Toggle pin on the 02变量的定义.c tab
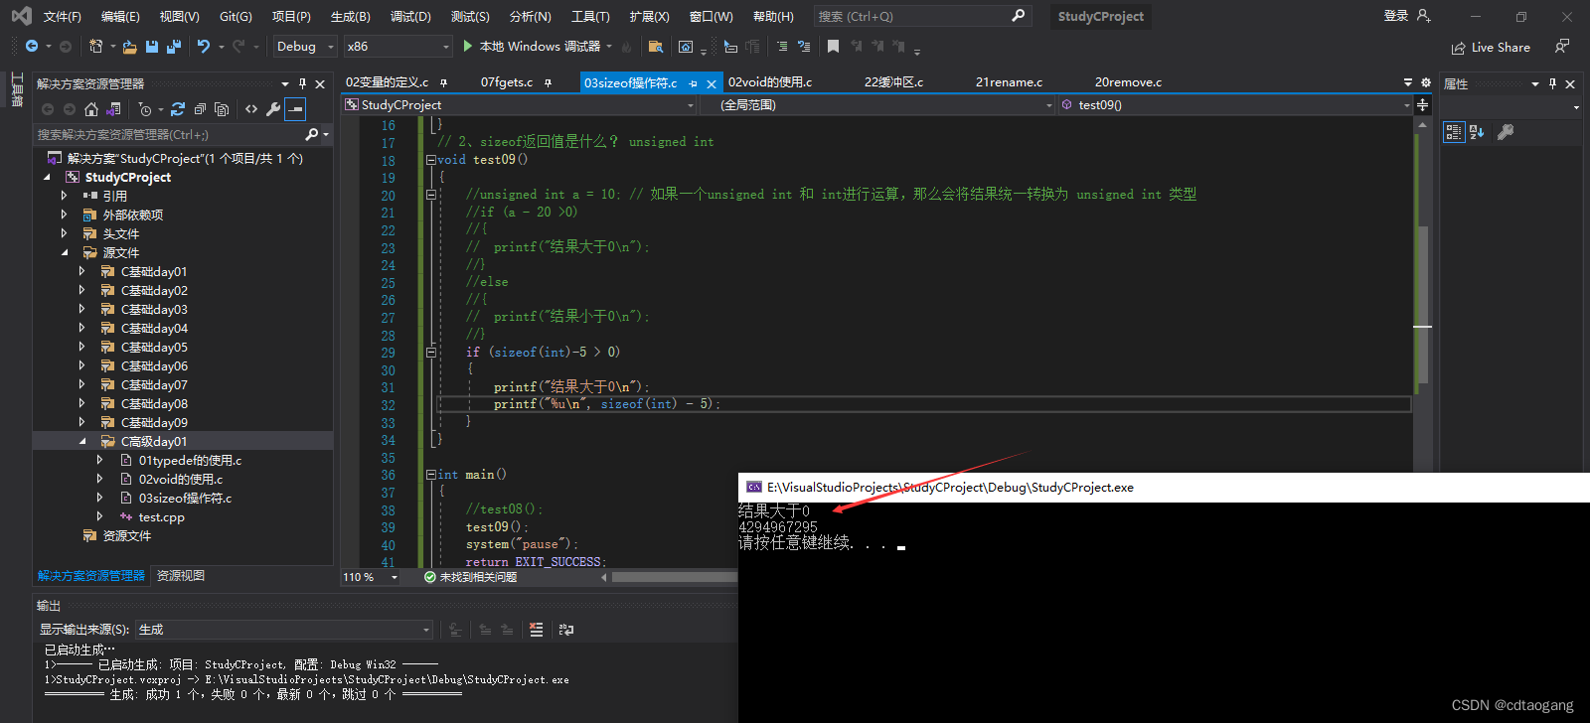 pos(443,82)
